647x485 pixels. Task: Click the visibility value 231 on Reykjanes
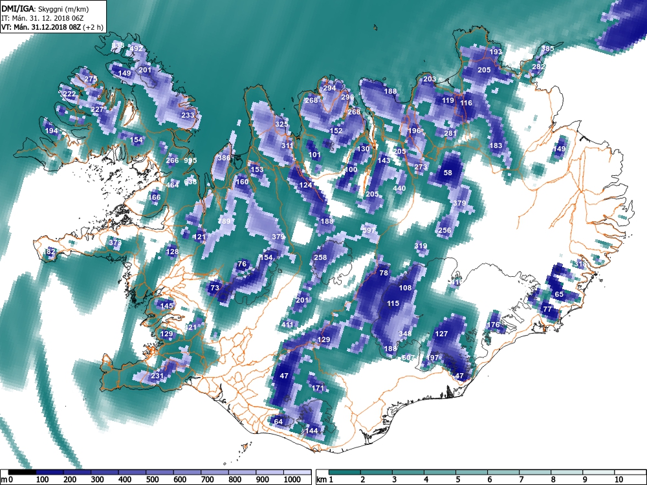point(157,376)
